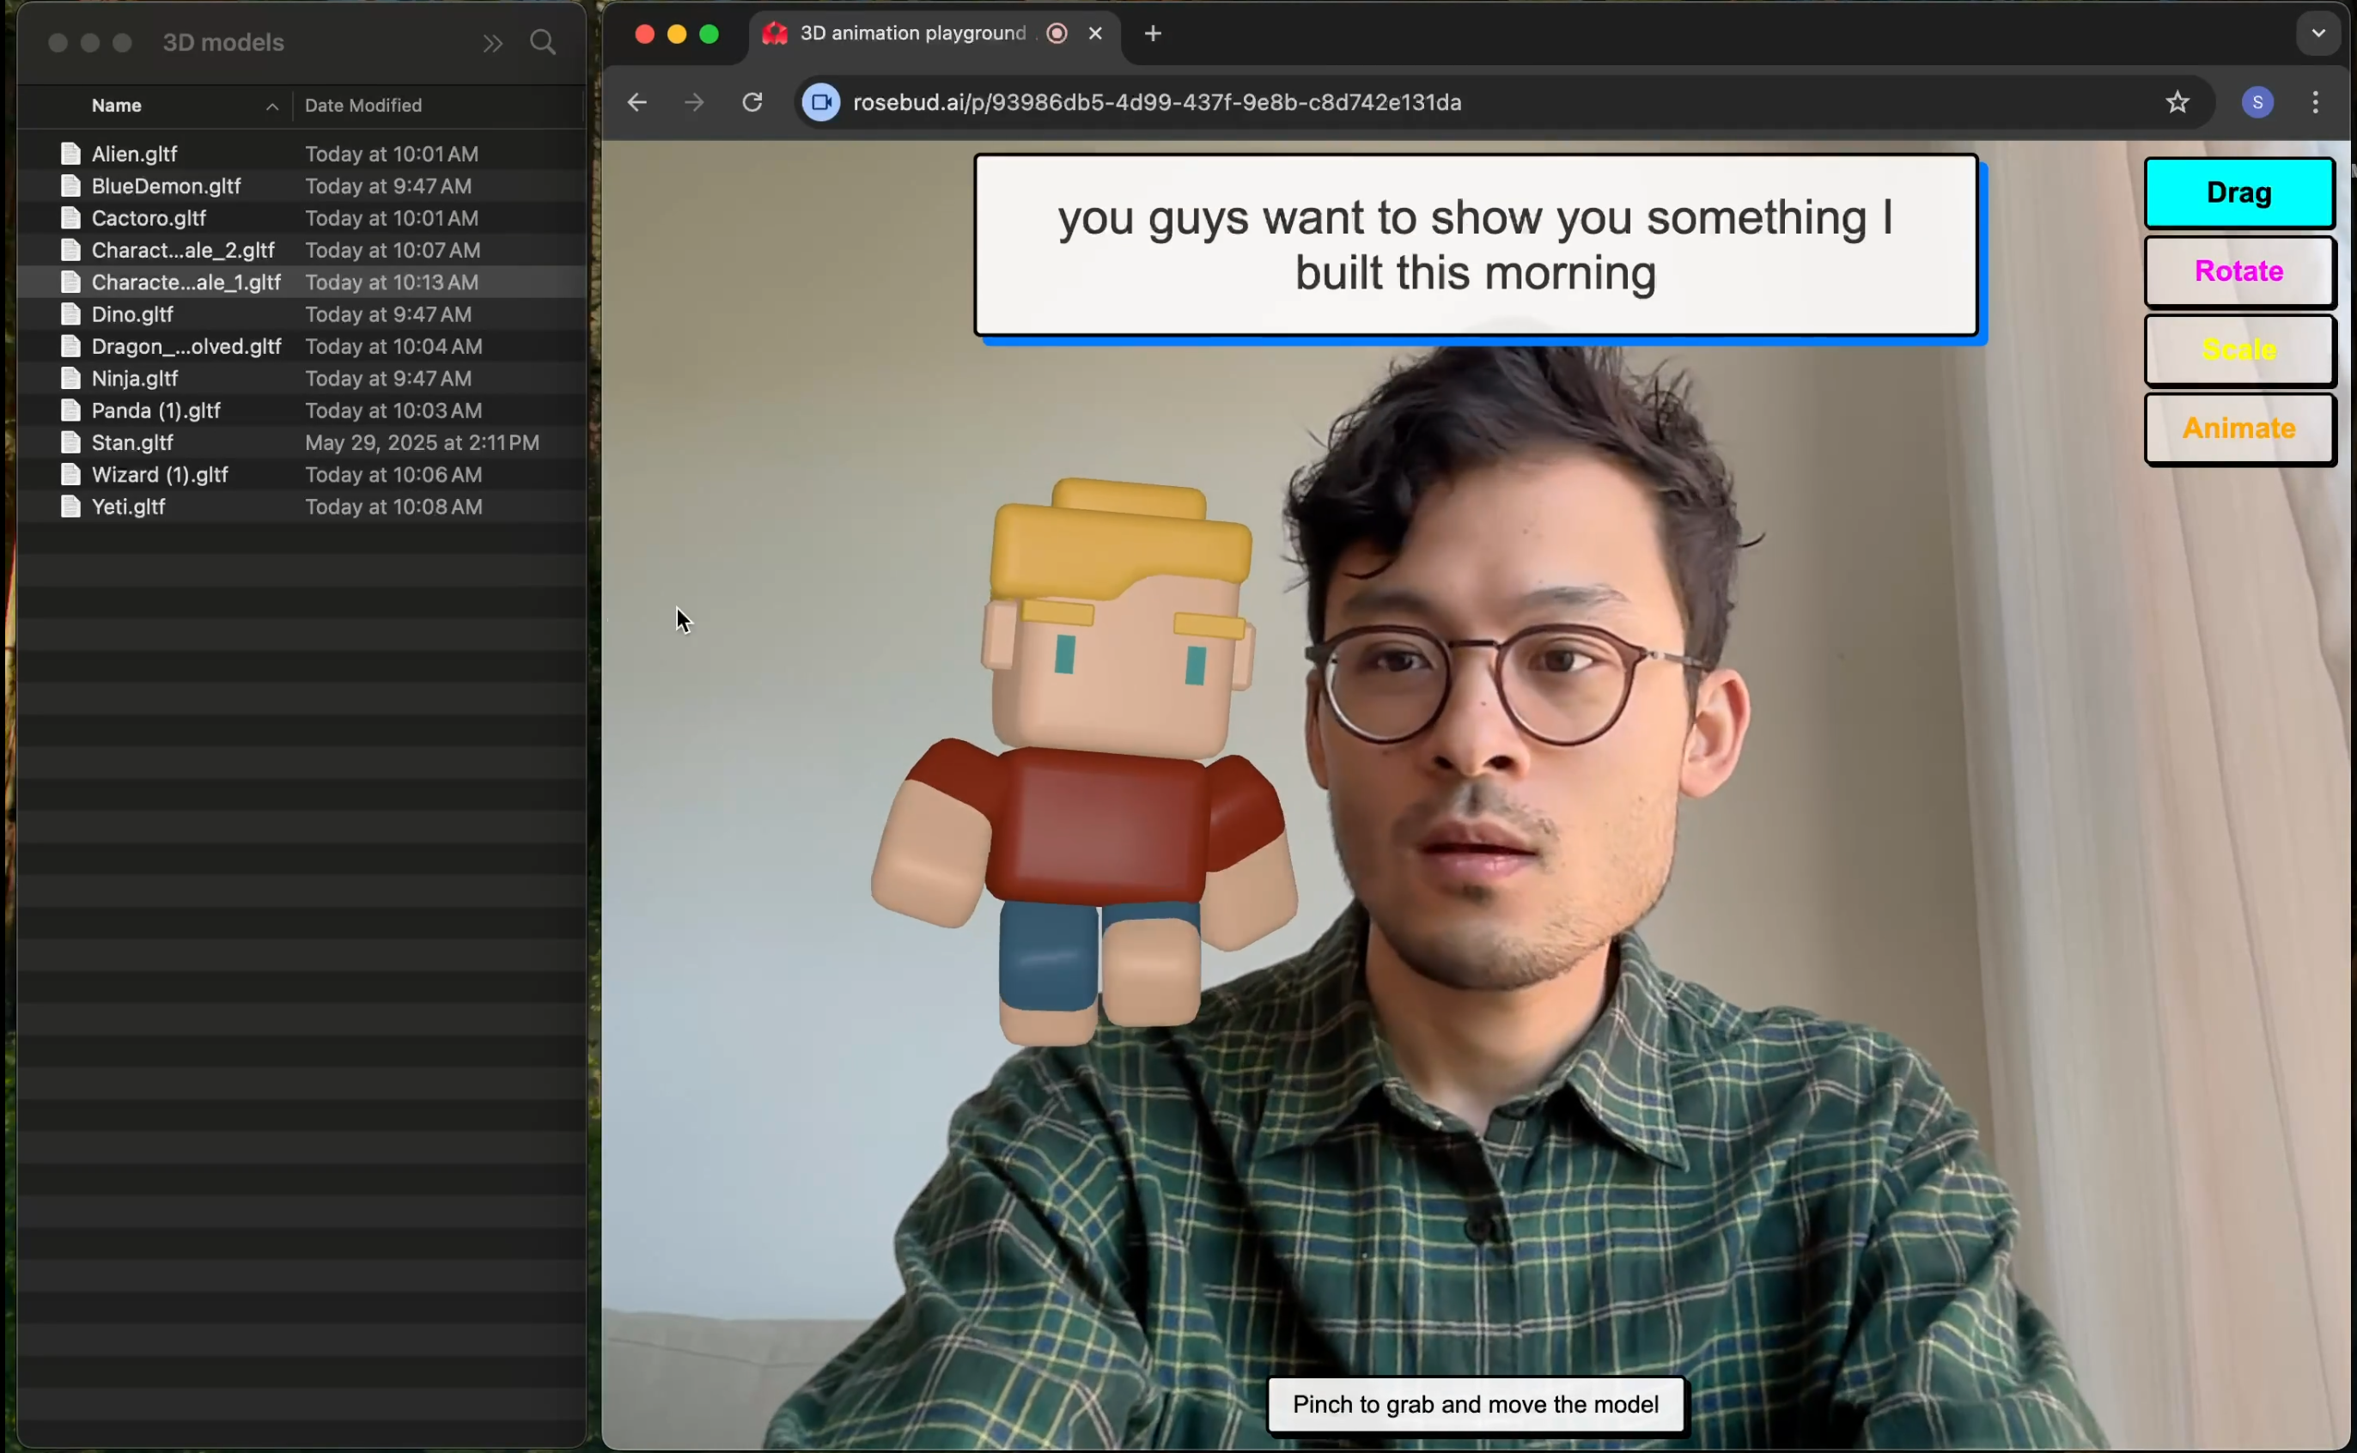Open the Chrome profile avatar S
This screenshot has height=1453, width=2357.
tap(2257, 103)
